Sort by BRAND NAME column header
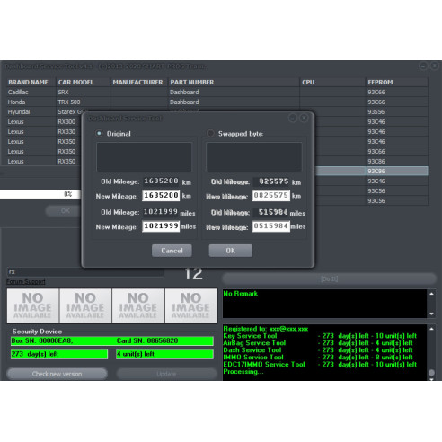The width and height of the screenshot is (442, 442). click(31, 82)
